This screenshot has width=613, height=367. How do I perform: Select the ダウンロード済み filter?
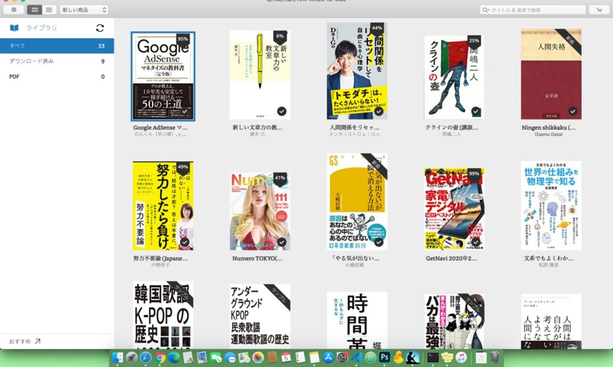point(57,61)
